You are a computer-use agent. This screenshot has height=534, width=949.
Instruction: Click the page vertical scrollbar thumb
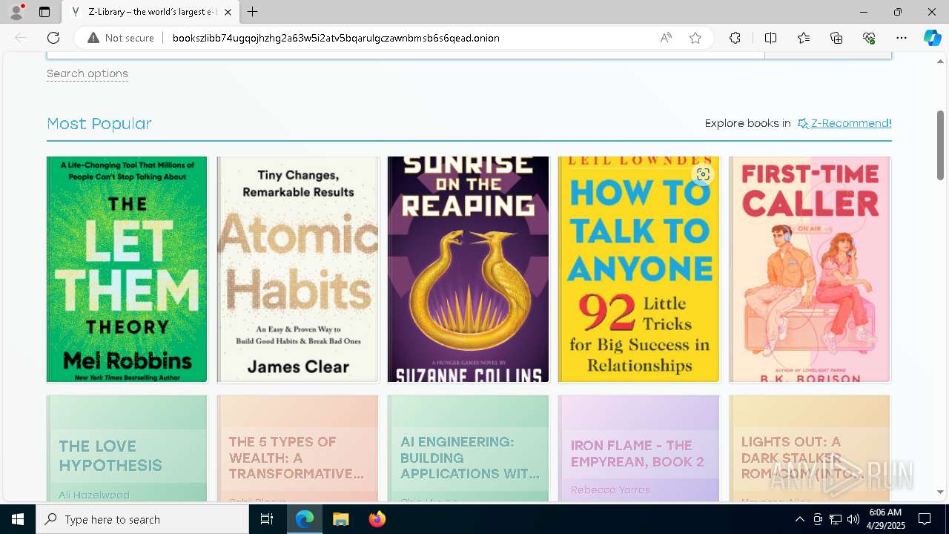click(x=940, y=145)
